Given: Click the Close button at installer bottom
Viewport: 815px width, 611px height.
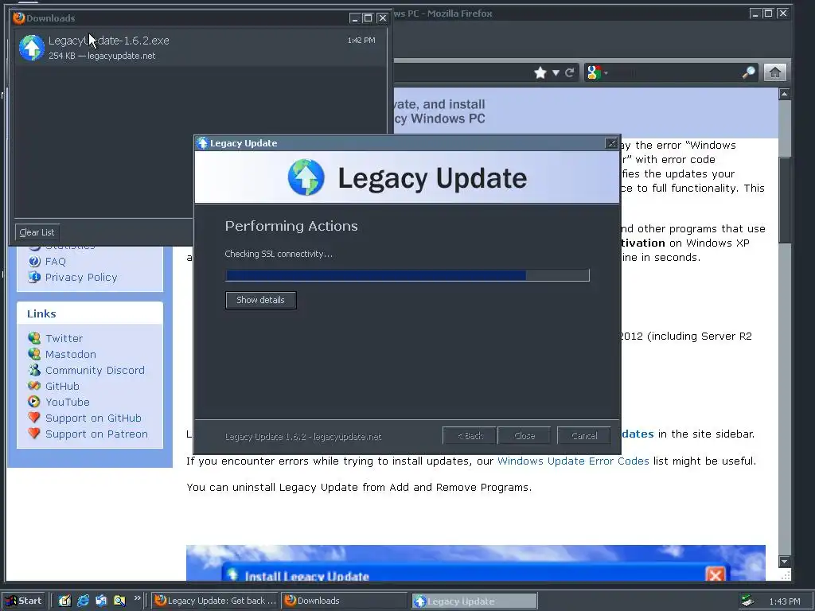Looking at the screenshot, I should coord(524,435).
